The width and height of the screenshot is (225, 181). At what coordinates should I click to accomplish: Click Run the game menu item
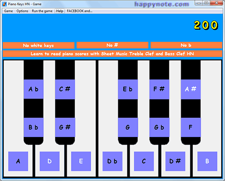point(42,11)
